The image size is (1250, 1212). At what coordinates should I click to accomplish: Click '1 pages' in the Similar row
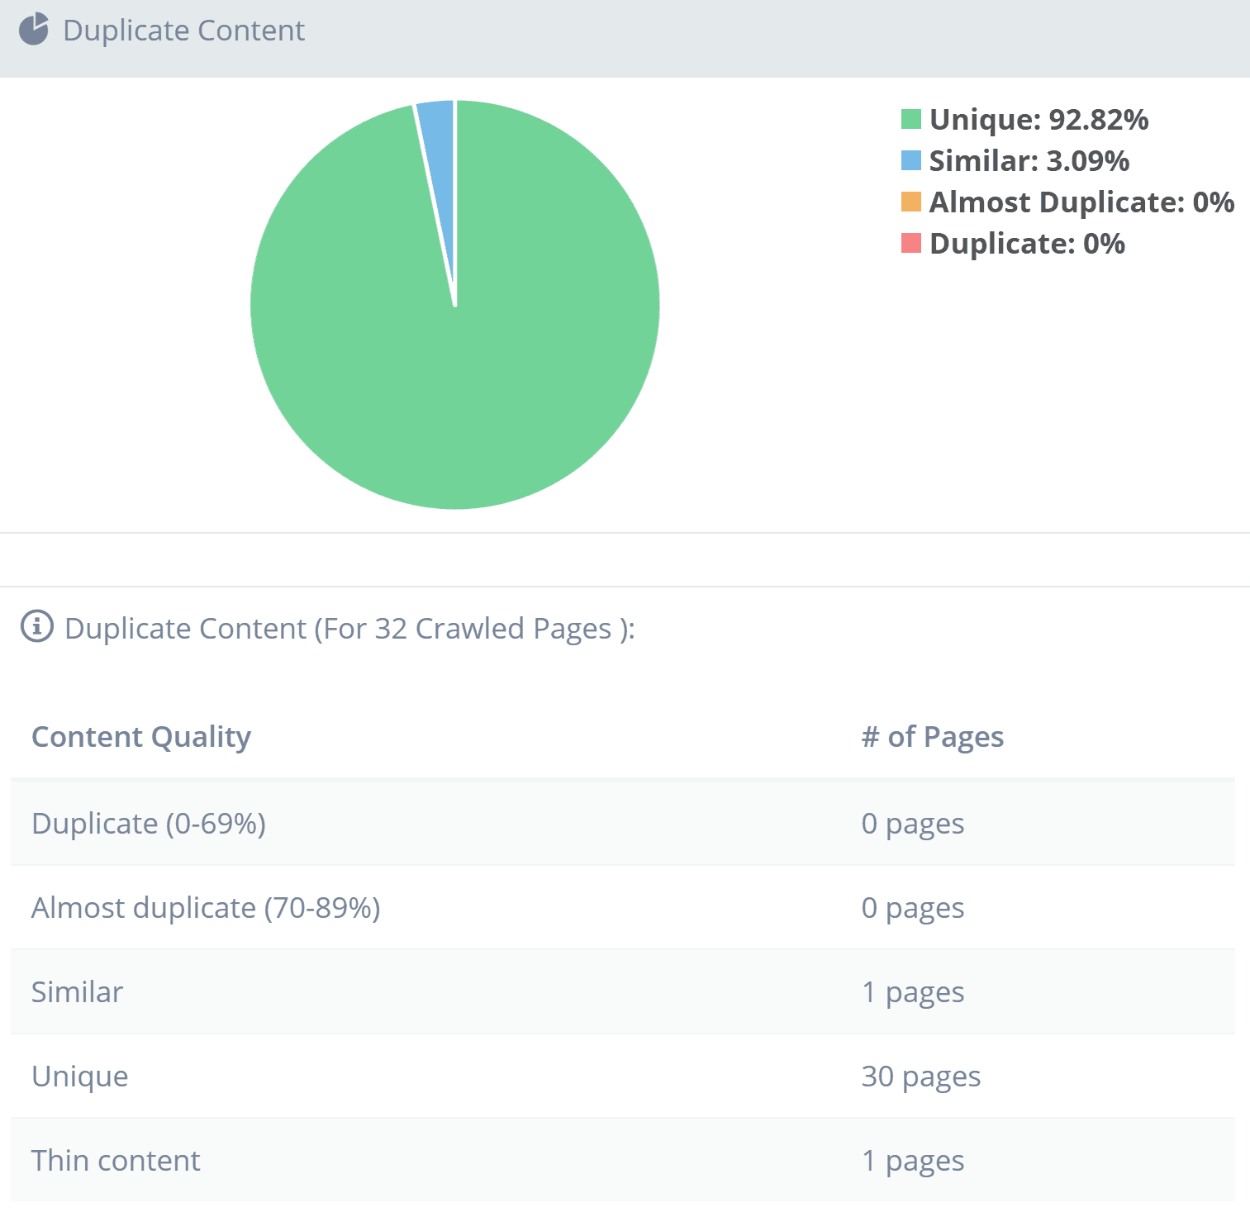click(913, 992)
